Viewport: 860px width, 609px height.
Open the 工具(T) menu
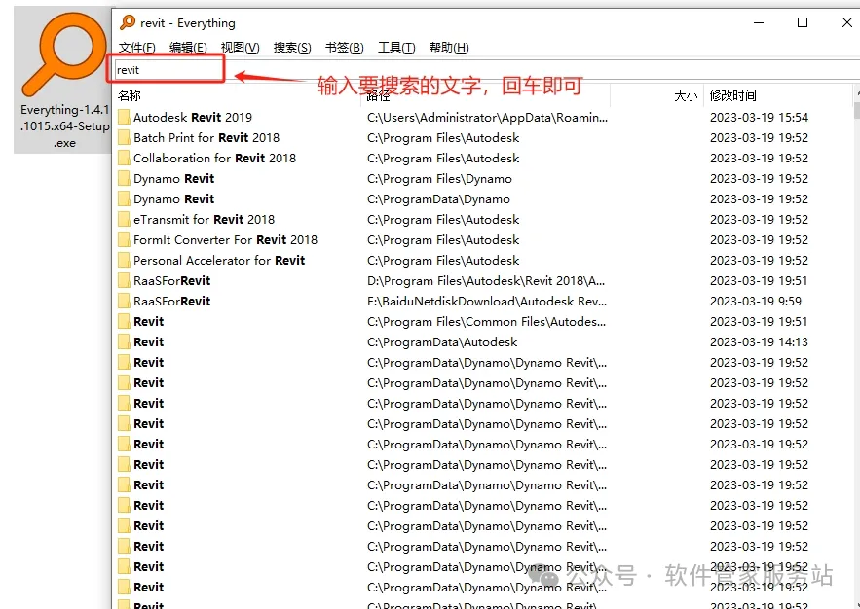pos(396,48)
